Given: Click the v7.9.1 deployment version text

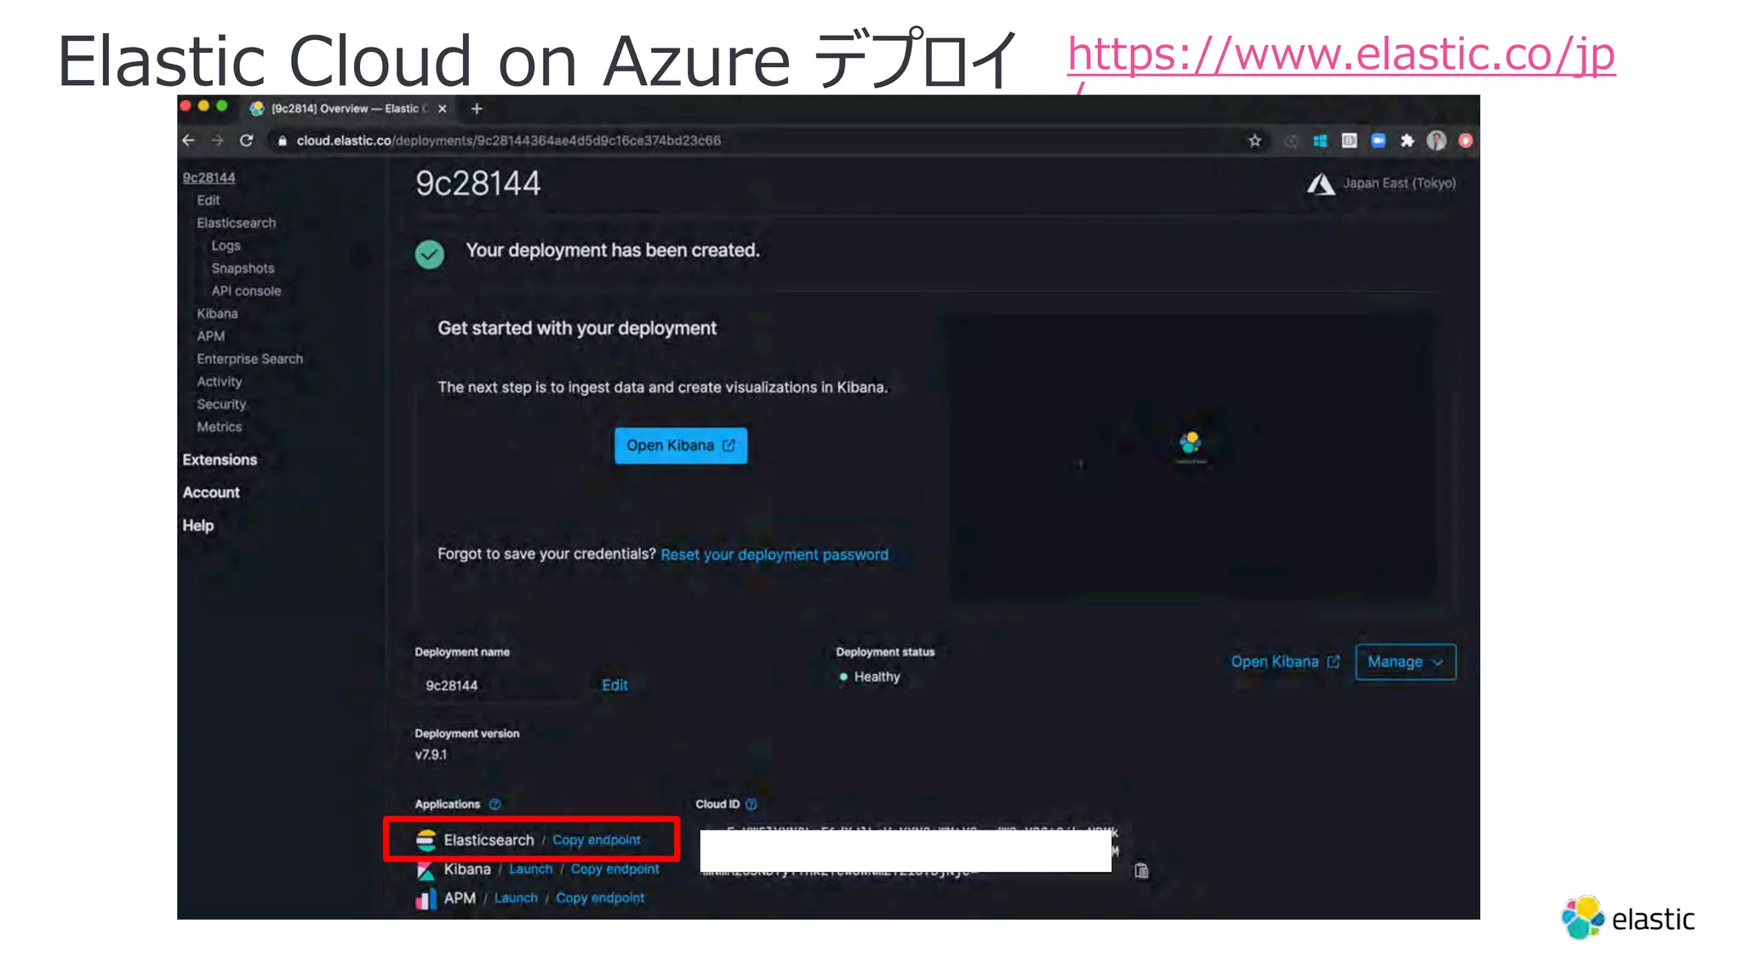Looking at the screenshot, I should 431,755.
